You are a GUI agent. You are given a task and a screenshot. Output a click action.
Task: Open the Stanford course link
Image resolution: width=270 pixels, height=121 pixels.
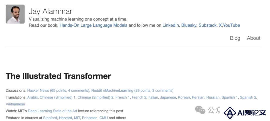[50, 118]
